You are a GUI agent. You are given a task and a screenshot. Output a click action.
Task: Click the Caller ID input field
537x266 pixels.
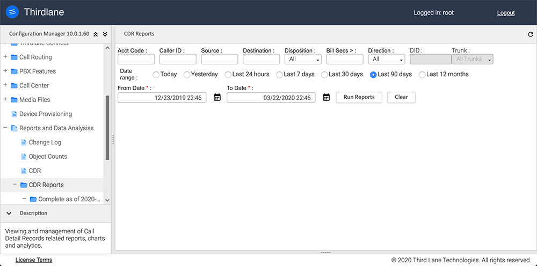[x=178, y=59]
